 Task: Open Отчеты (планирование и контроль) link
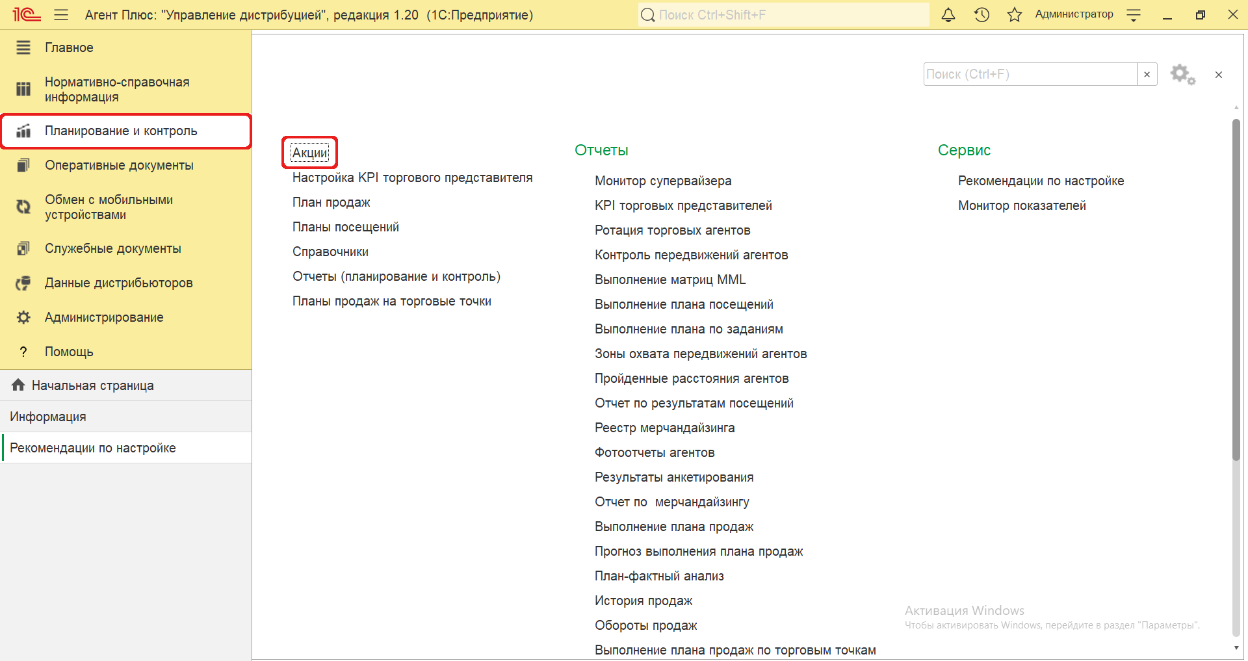pos(396,276)
